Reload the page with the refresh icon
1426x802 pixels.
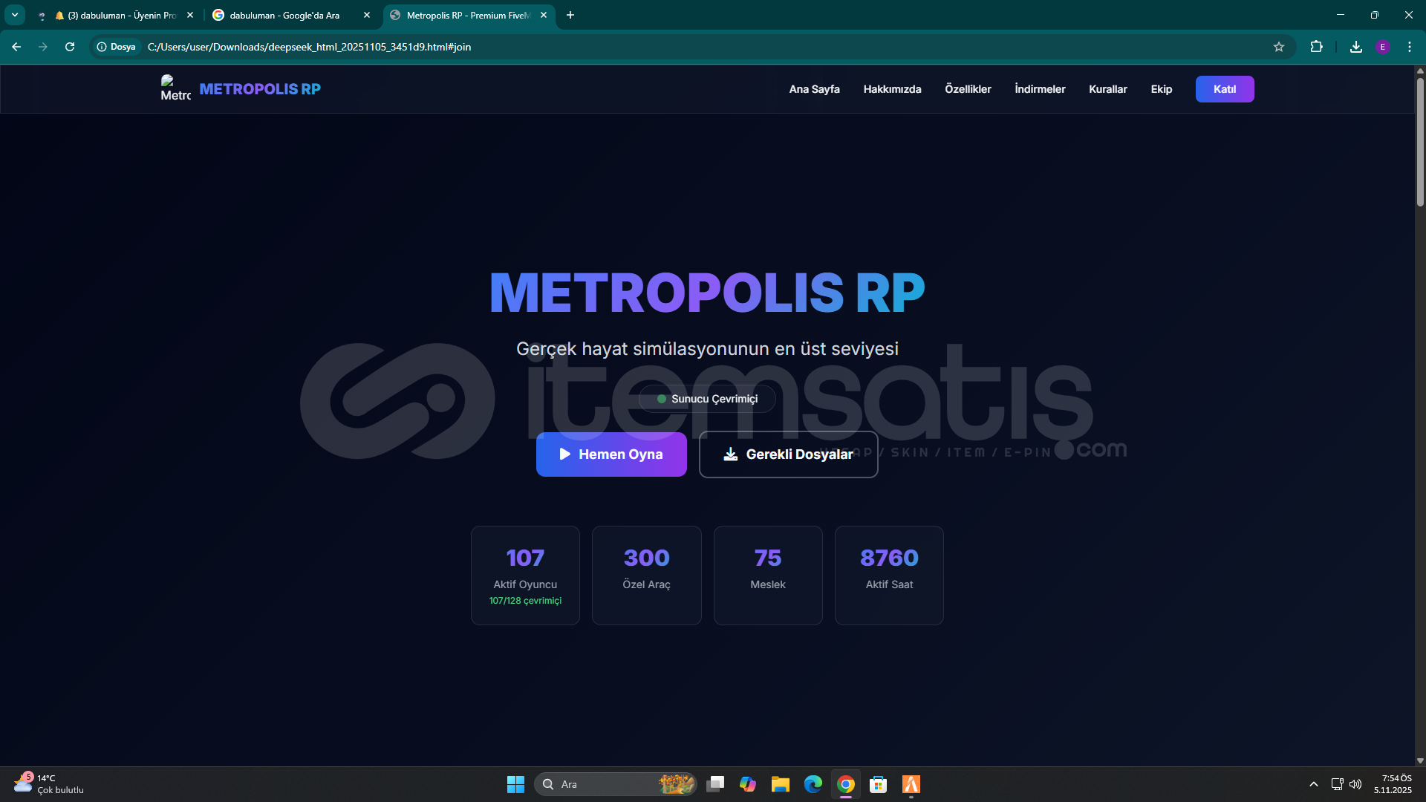coord(70,47)
